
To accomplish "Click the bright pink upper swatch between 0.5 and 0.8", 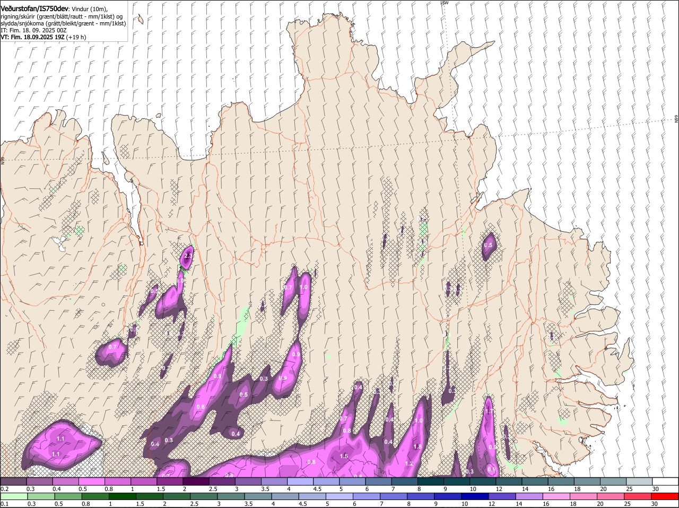I will pos(91,481).
